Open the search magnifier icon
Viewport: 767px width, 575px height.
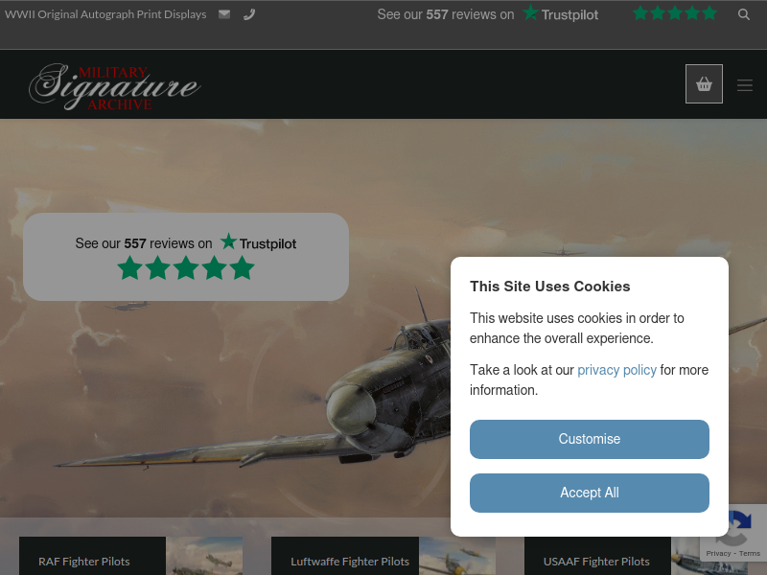click(x=744, y=14)
